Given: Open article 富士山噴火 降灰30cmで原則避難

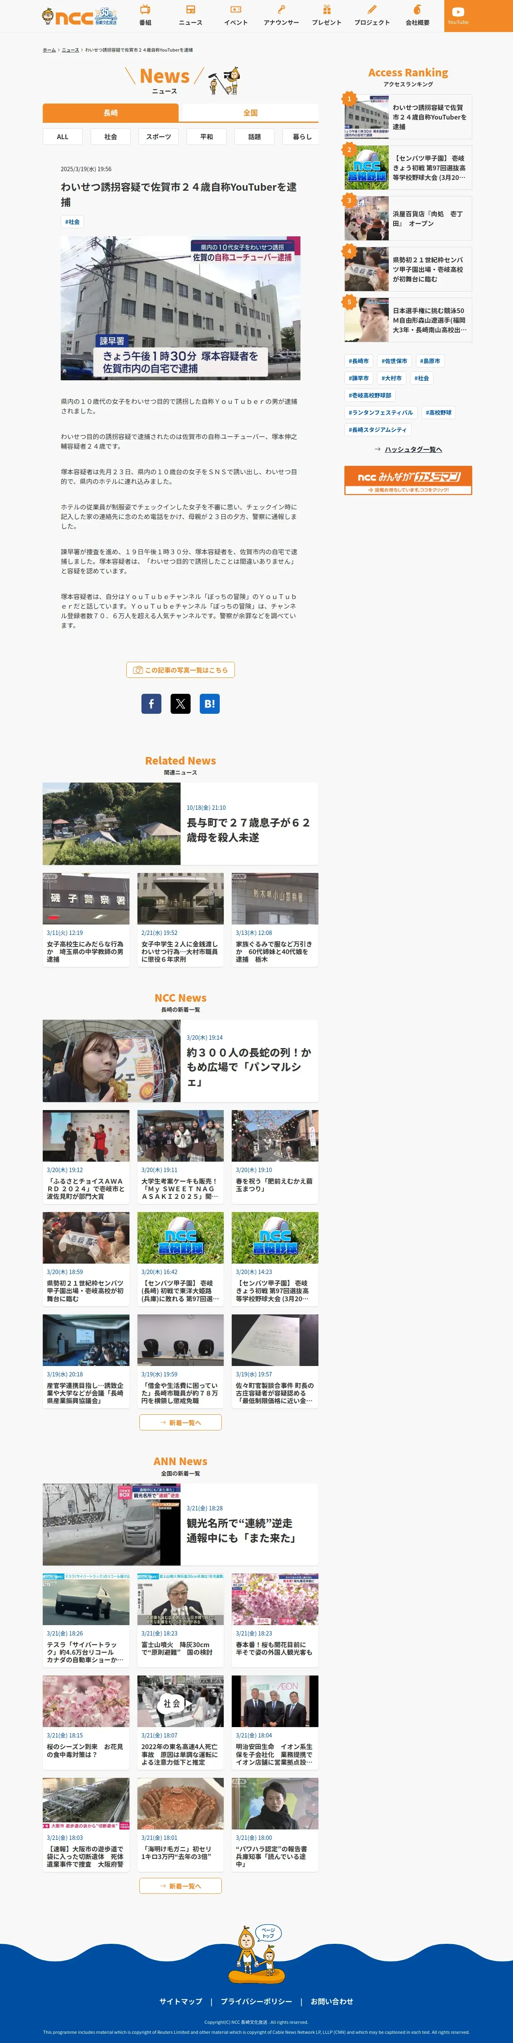Looking at the screenshot, I should 181,1620.
